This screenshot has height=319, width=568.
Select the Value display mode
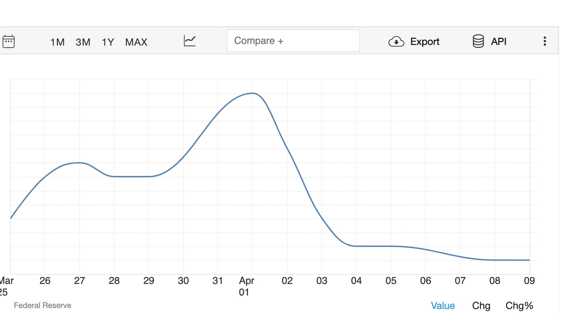(443, 306)
